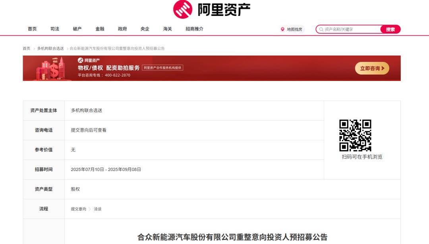
Task: Open 多机构联合选送 breadcrumb link
Action: [x=50, y=48]
